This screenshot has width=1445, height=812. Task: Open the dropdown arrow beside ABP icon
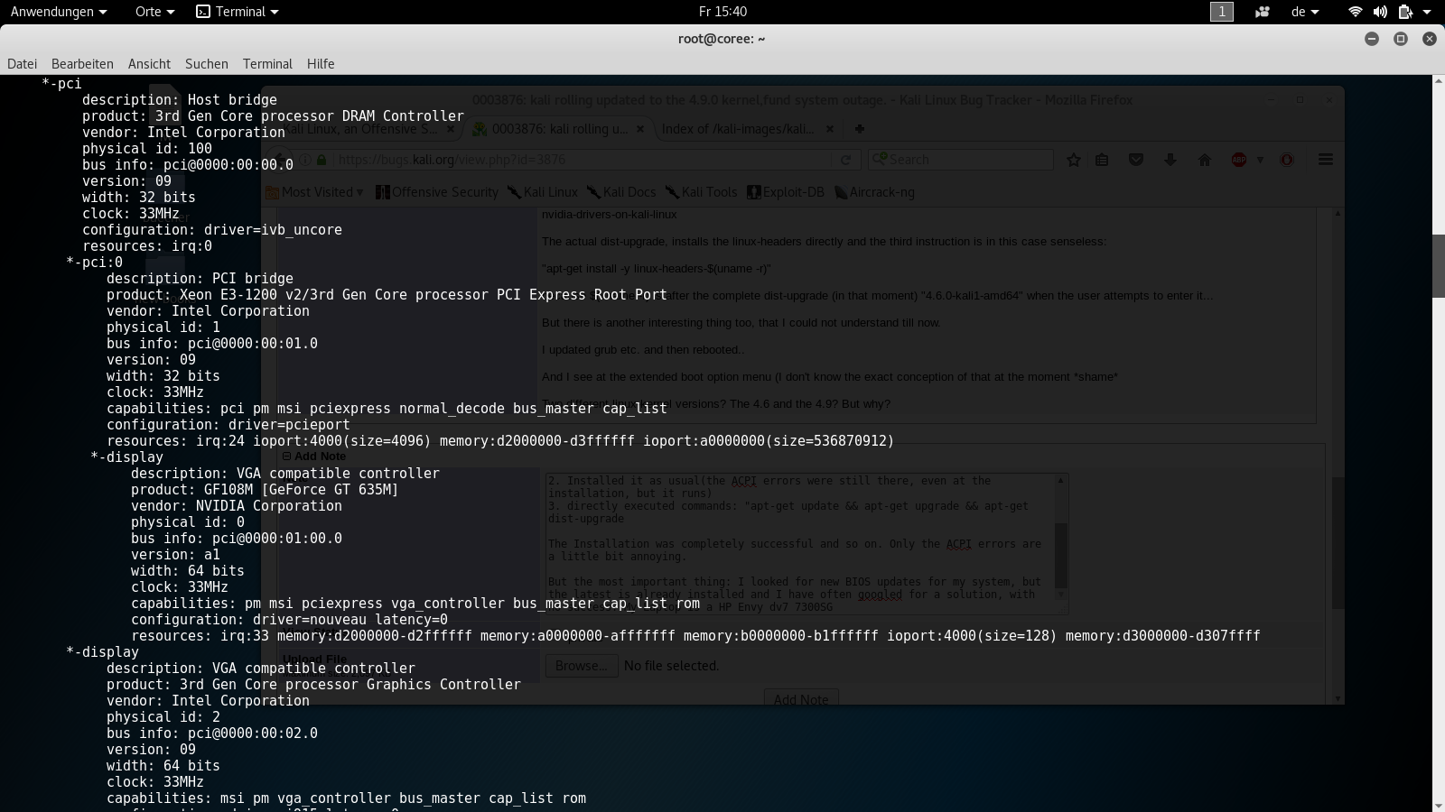click(x=1260, y=160)
